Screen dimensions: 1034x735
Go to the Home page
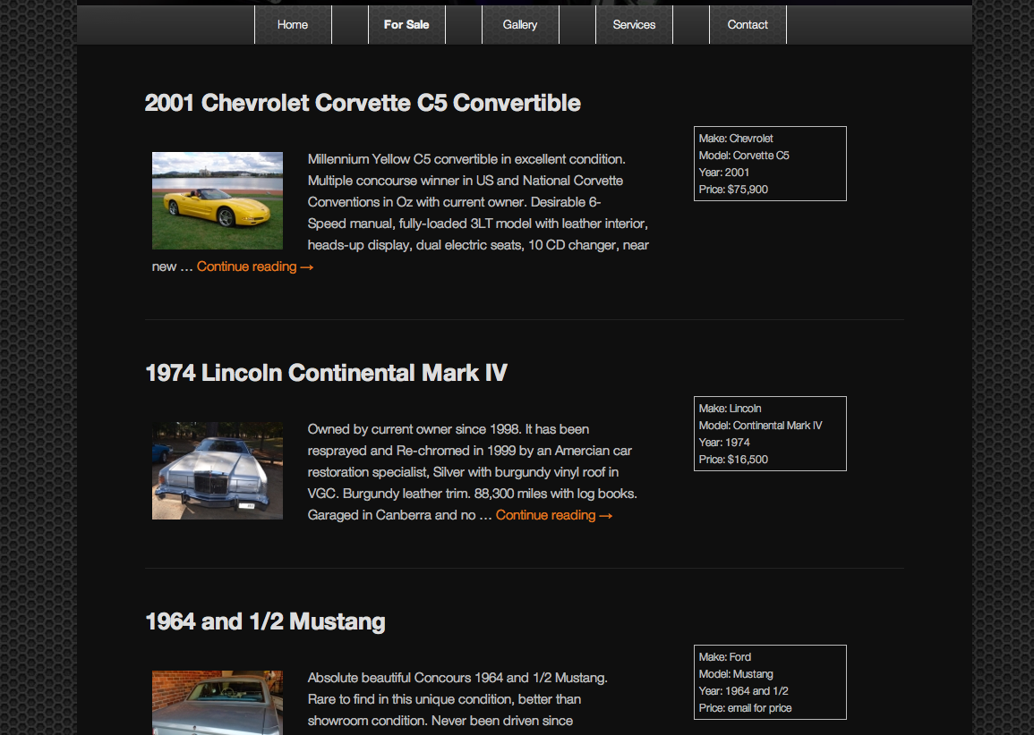point(293,25)
